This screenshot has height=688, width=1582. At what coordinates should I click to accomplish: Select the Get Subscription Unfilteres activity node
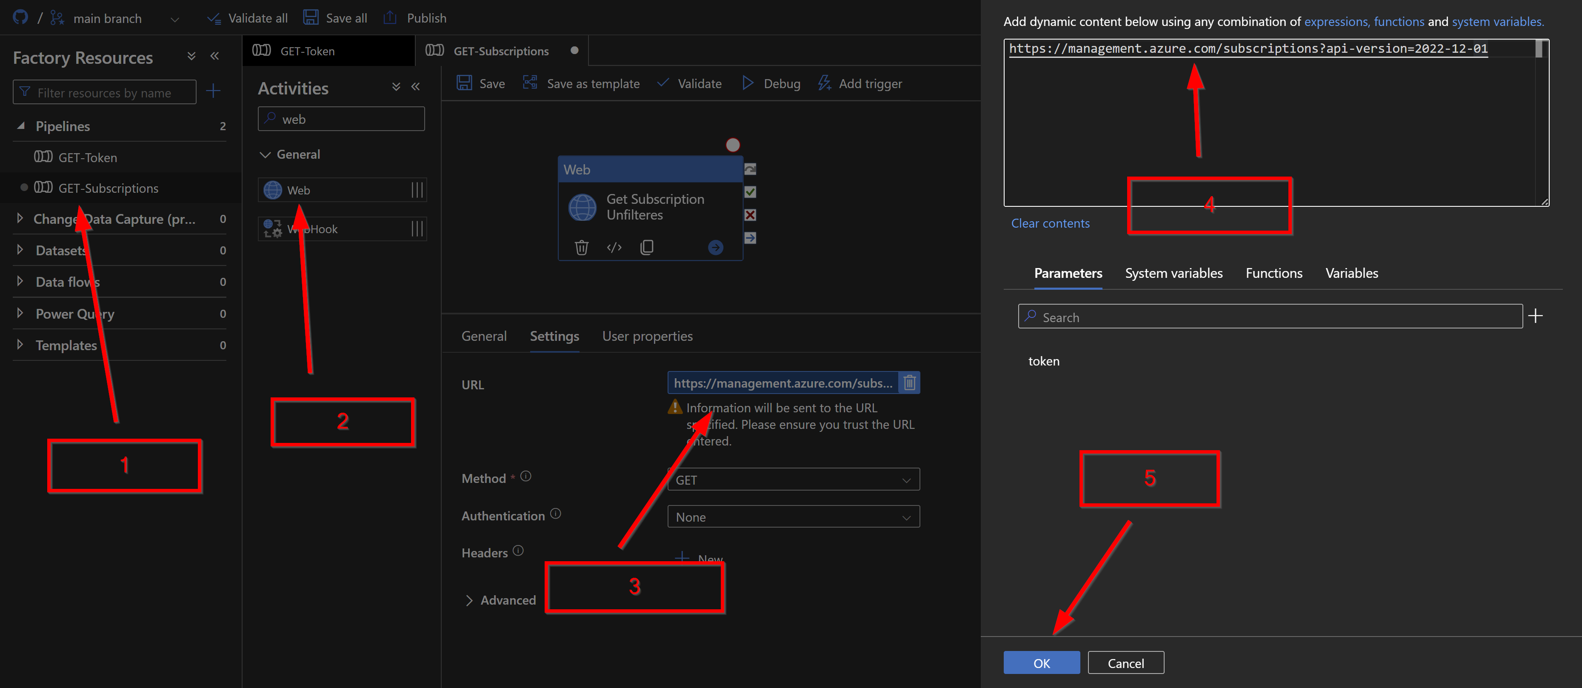(x=650, y=207)
